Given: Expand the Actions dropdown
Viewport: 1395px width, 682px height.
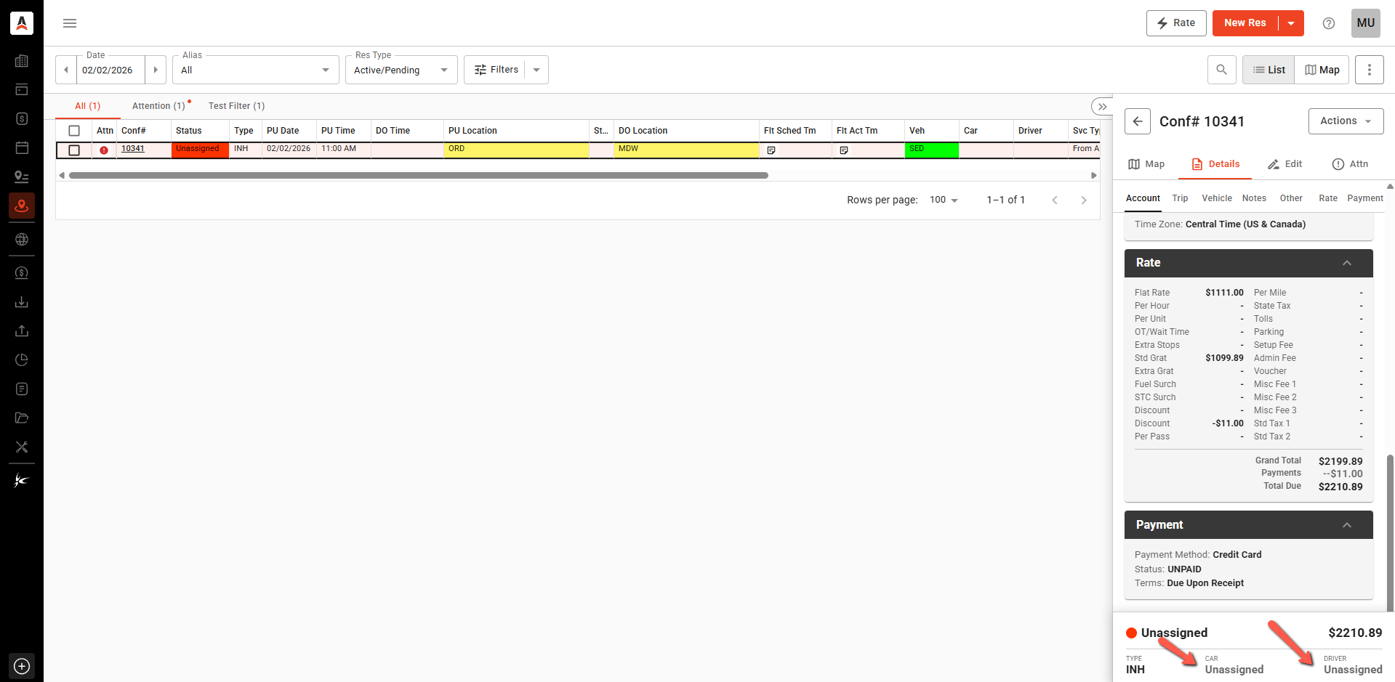Looking at the screenshot, I should [1346, 121].
